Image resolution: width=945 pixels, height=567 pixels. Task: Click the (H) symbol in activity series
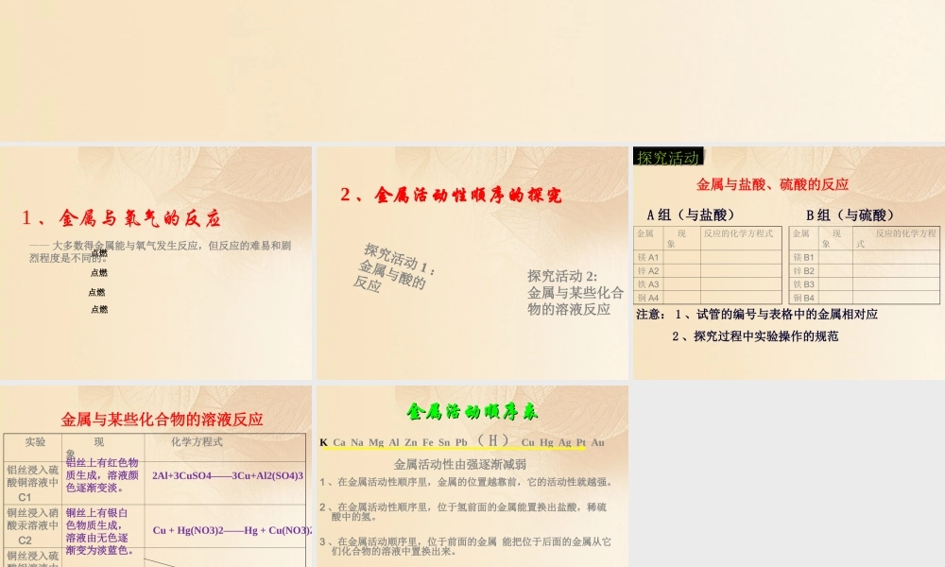(x=493, y=440)
